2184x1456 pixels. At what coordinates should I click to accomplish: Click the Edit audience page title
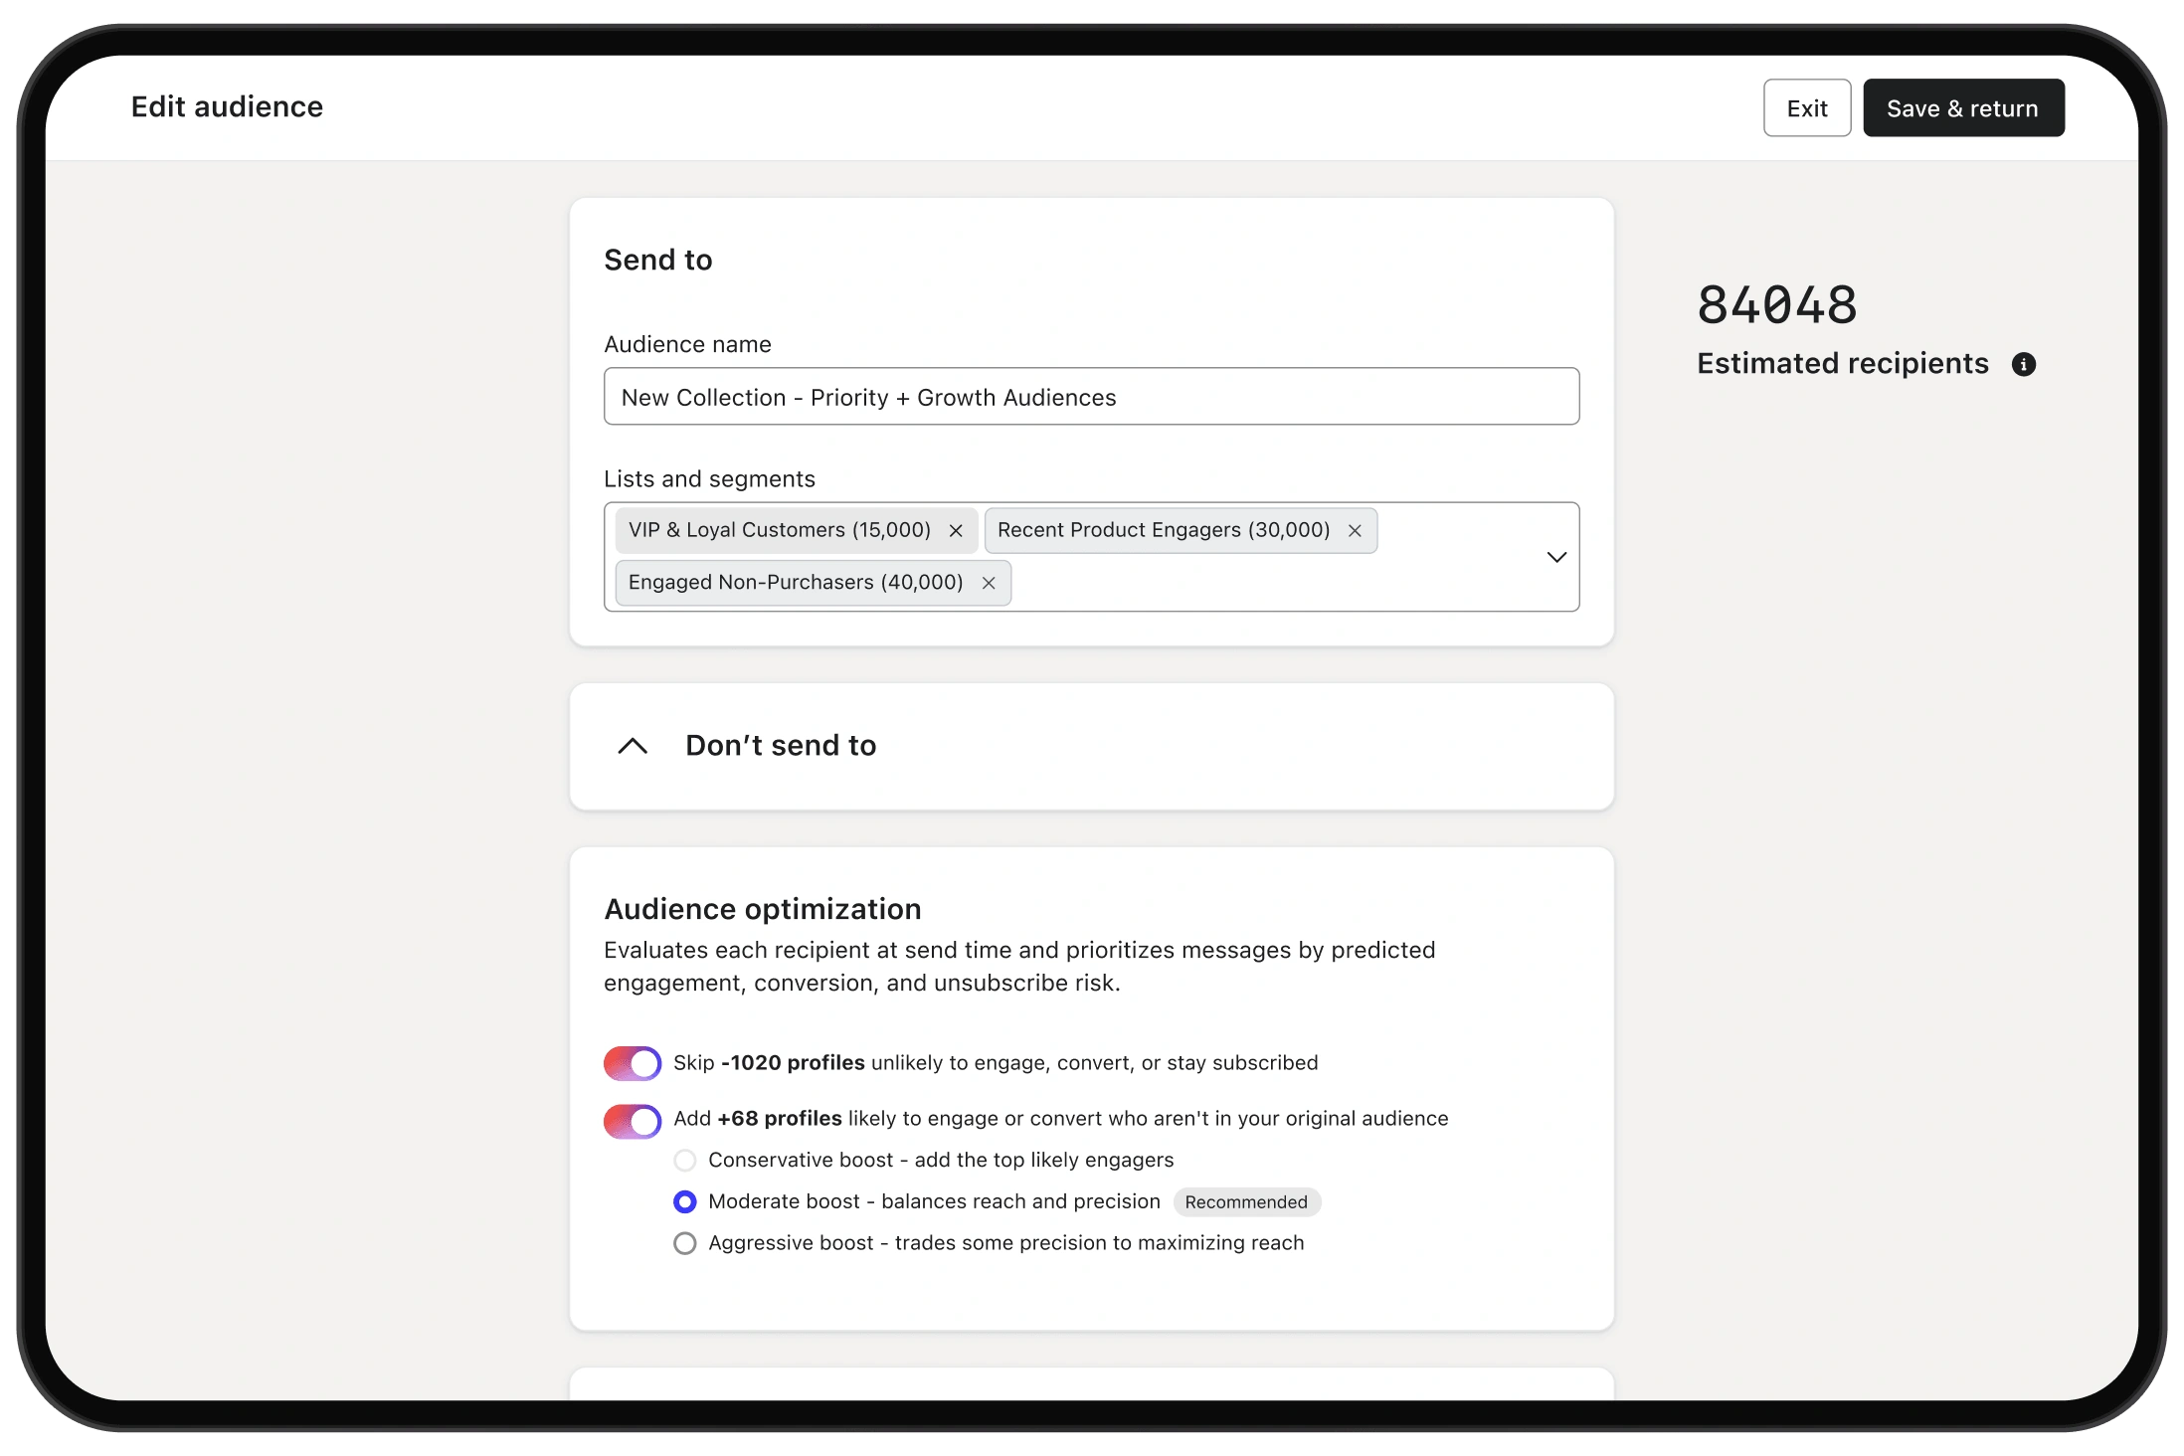pos(227,106)
